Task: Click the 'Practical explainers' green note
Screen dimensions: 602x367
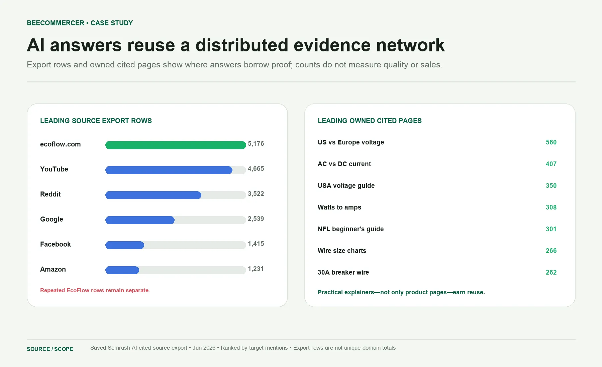Action: 401,292
